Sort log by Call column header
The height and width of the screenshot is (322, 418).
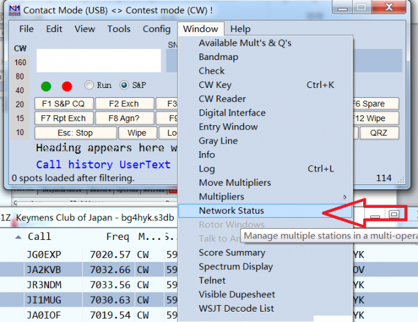tap(39, 237)
